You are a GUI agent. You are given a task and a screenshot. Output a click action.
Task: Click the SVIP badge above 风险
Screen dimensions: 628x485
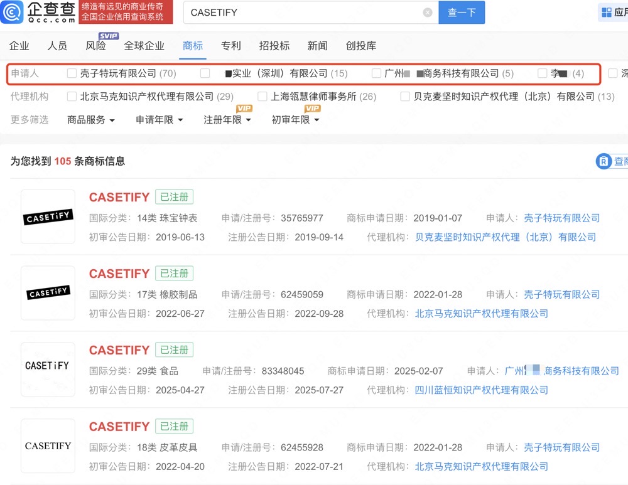pyautogui.click(x=108, y=36)
